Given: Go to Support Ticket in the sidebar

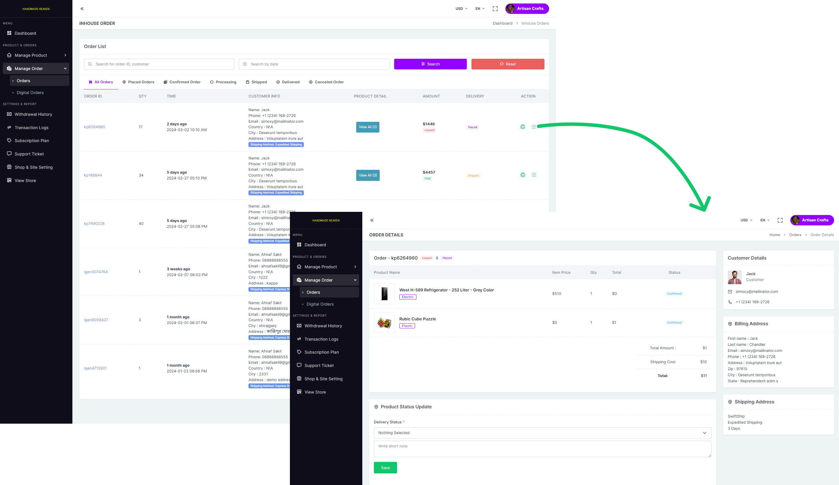Looking at the screenshot, I should pyautogui.click(x=29, y=154).
